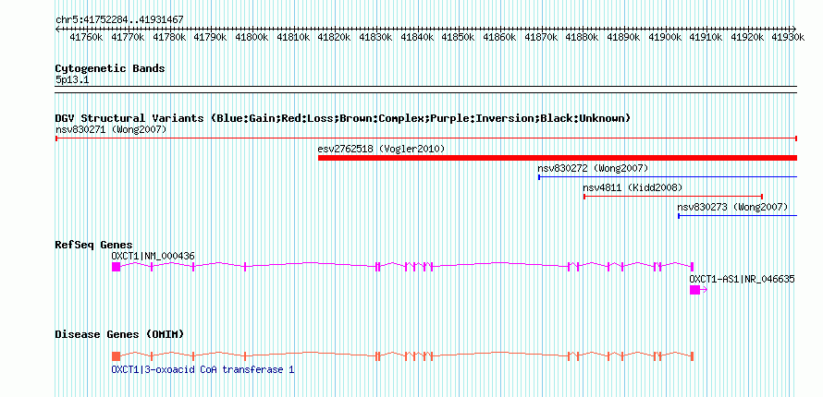Click the 41810k ruler tick label
The width and height of the screenshot is (823, 397).
coord(293,37)
